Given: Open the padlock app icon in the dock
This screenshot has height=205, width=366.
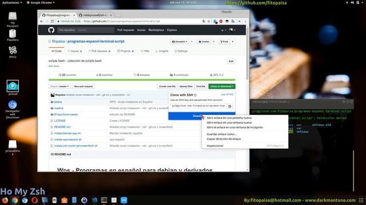Looking at the screenshot, I should (84, 200).
